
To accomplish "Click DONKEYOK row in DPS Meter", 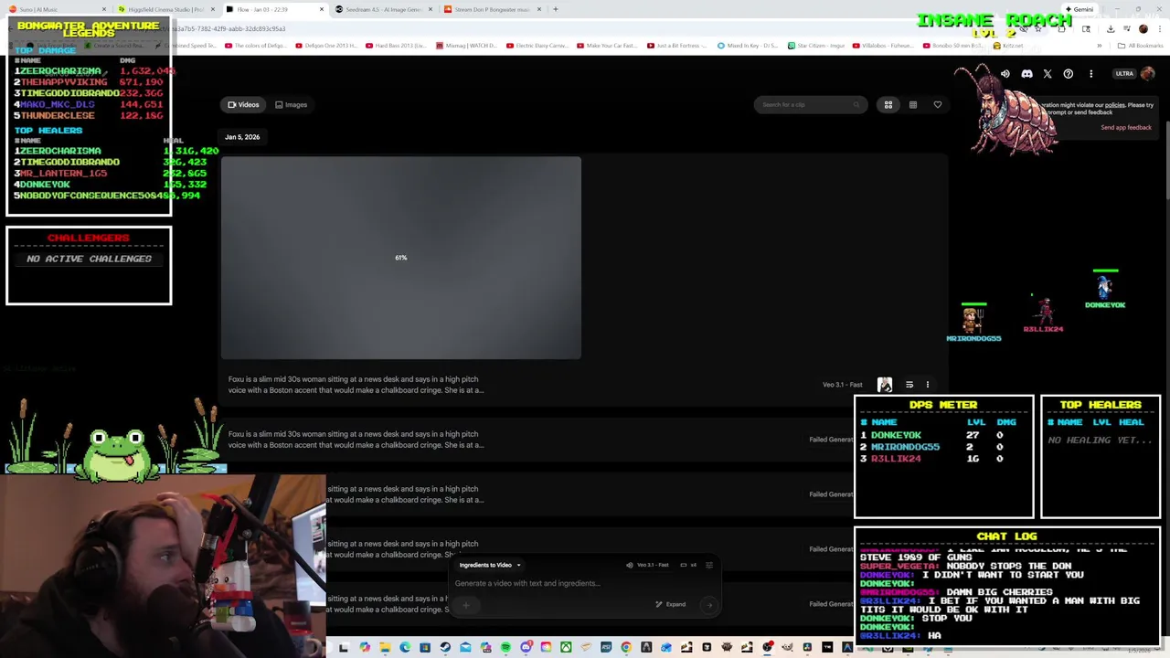I will click(x=943, y=435).
